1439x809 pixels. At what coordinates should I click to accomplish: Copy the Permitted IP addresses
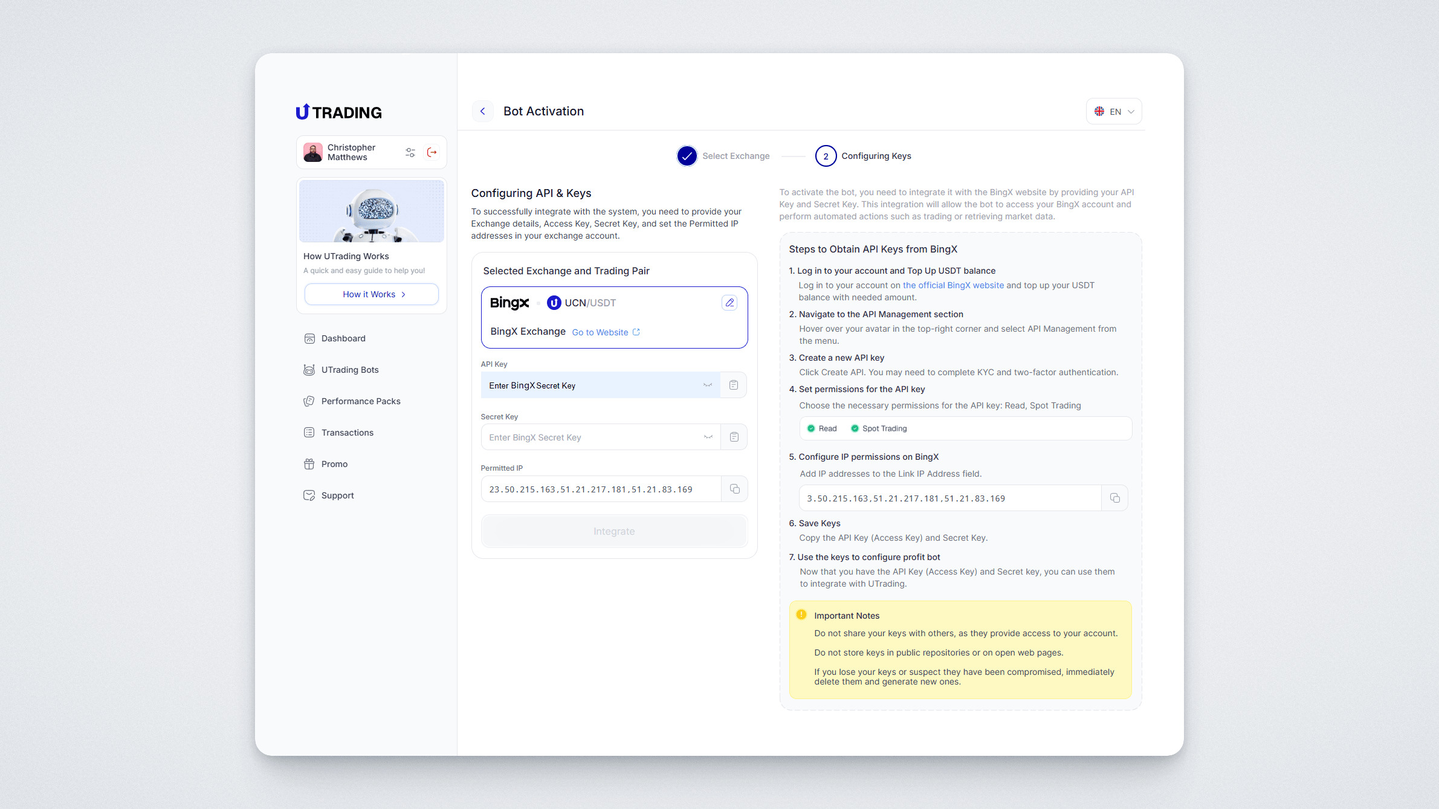tap(734, 489)
